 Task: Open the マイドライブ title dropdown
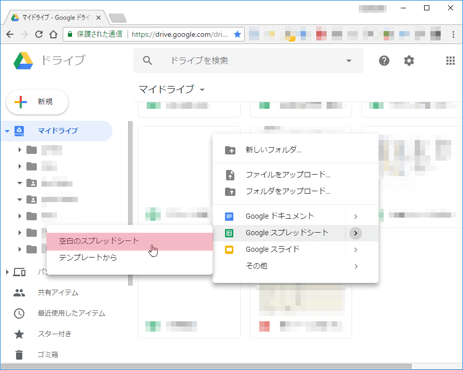[202, 90]
